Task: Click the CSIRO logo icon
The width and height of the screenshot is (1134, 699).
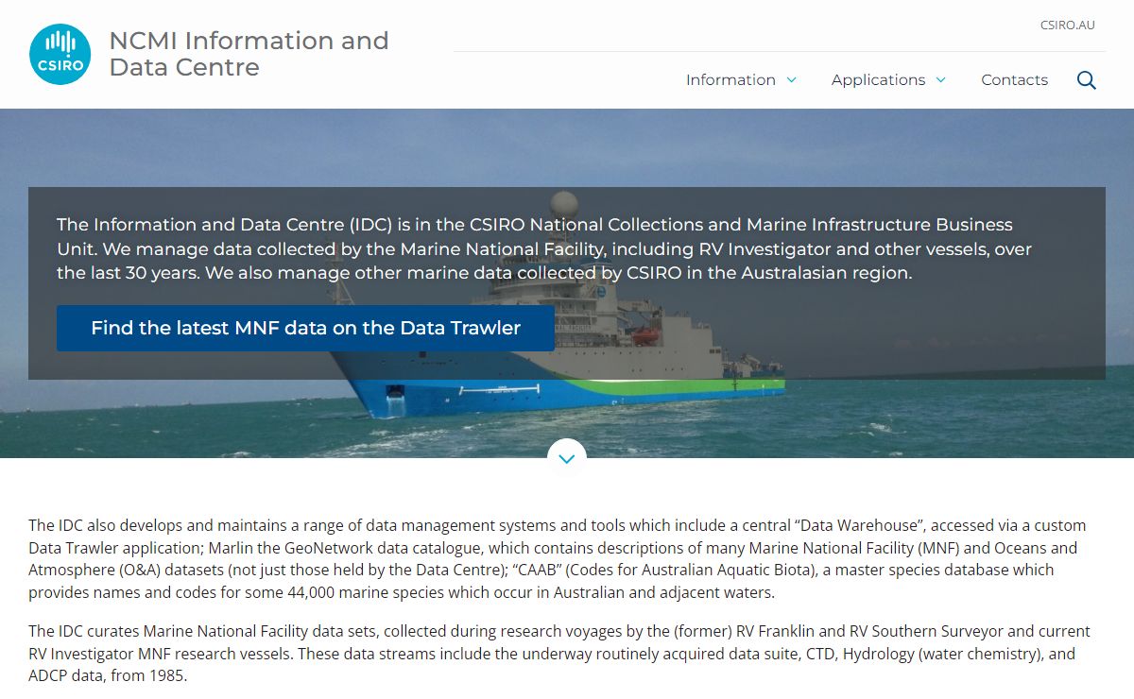Action: 60,54
